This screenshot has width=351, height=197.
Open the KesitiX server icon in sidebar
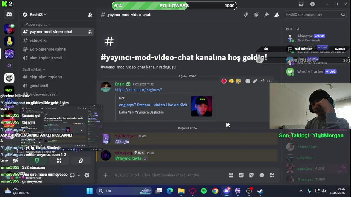pyautogui.click(x=9, y=53)
